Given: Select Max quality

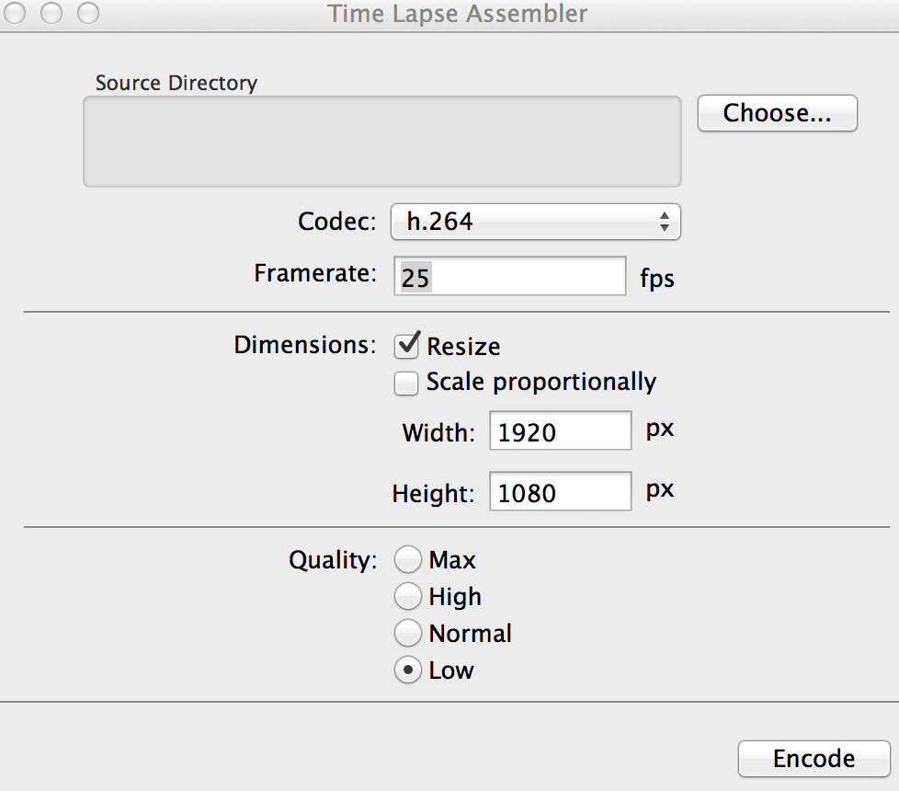Looking at the screenshot, I should click(x=407, y=559).
